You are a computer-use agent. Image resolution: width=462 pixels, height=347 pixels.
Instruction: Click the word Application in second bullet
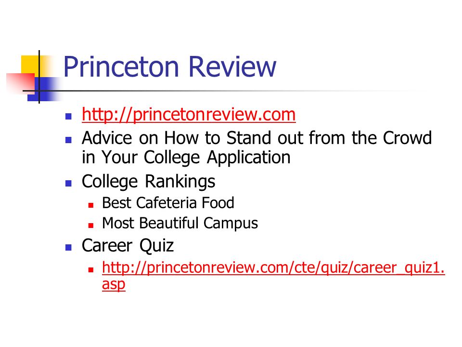[249, 158]
